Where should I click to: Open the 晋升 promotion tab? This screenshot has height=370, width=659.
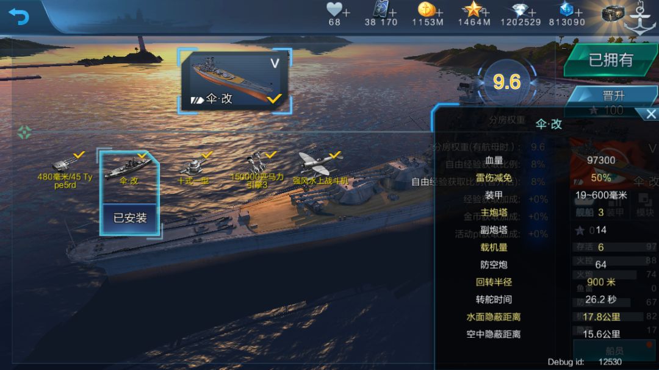pos(613,96)
